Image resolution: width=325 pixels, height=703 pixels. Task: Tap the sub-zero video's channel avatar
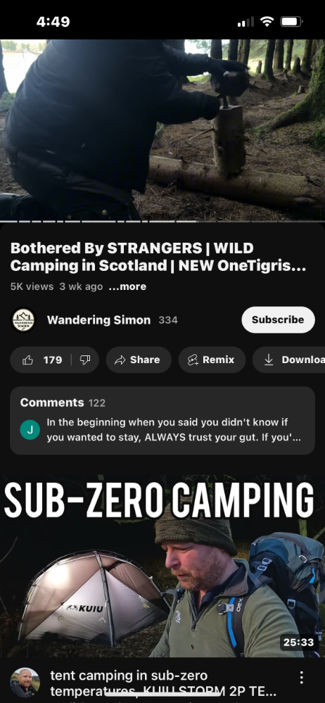25,683
